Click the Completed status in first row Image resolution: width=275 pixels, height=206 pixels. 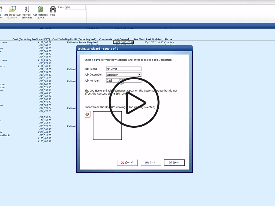pyautogui.click(x=170, y=42)
